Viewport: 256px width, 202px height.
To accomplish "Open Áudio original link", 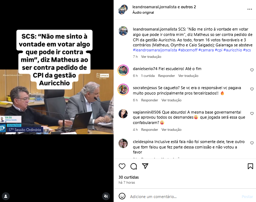I will tap(143, 13).
